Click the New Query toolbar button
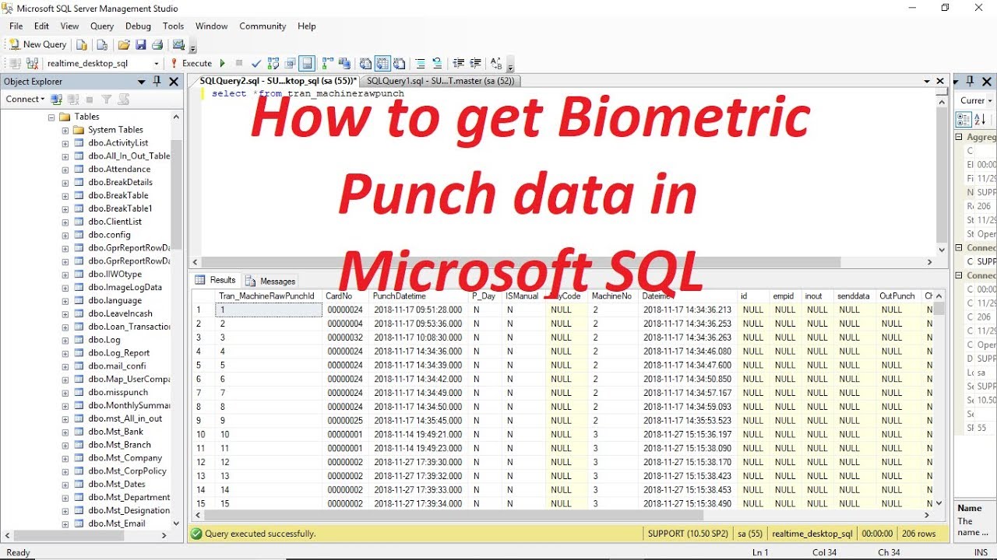Screen dimensions: 997x560 pos(38,44)
